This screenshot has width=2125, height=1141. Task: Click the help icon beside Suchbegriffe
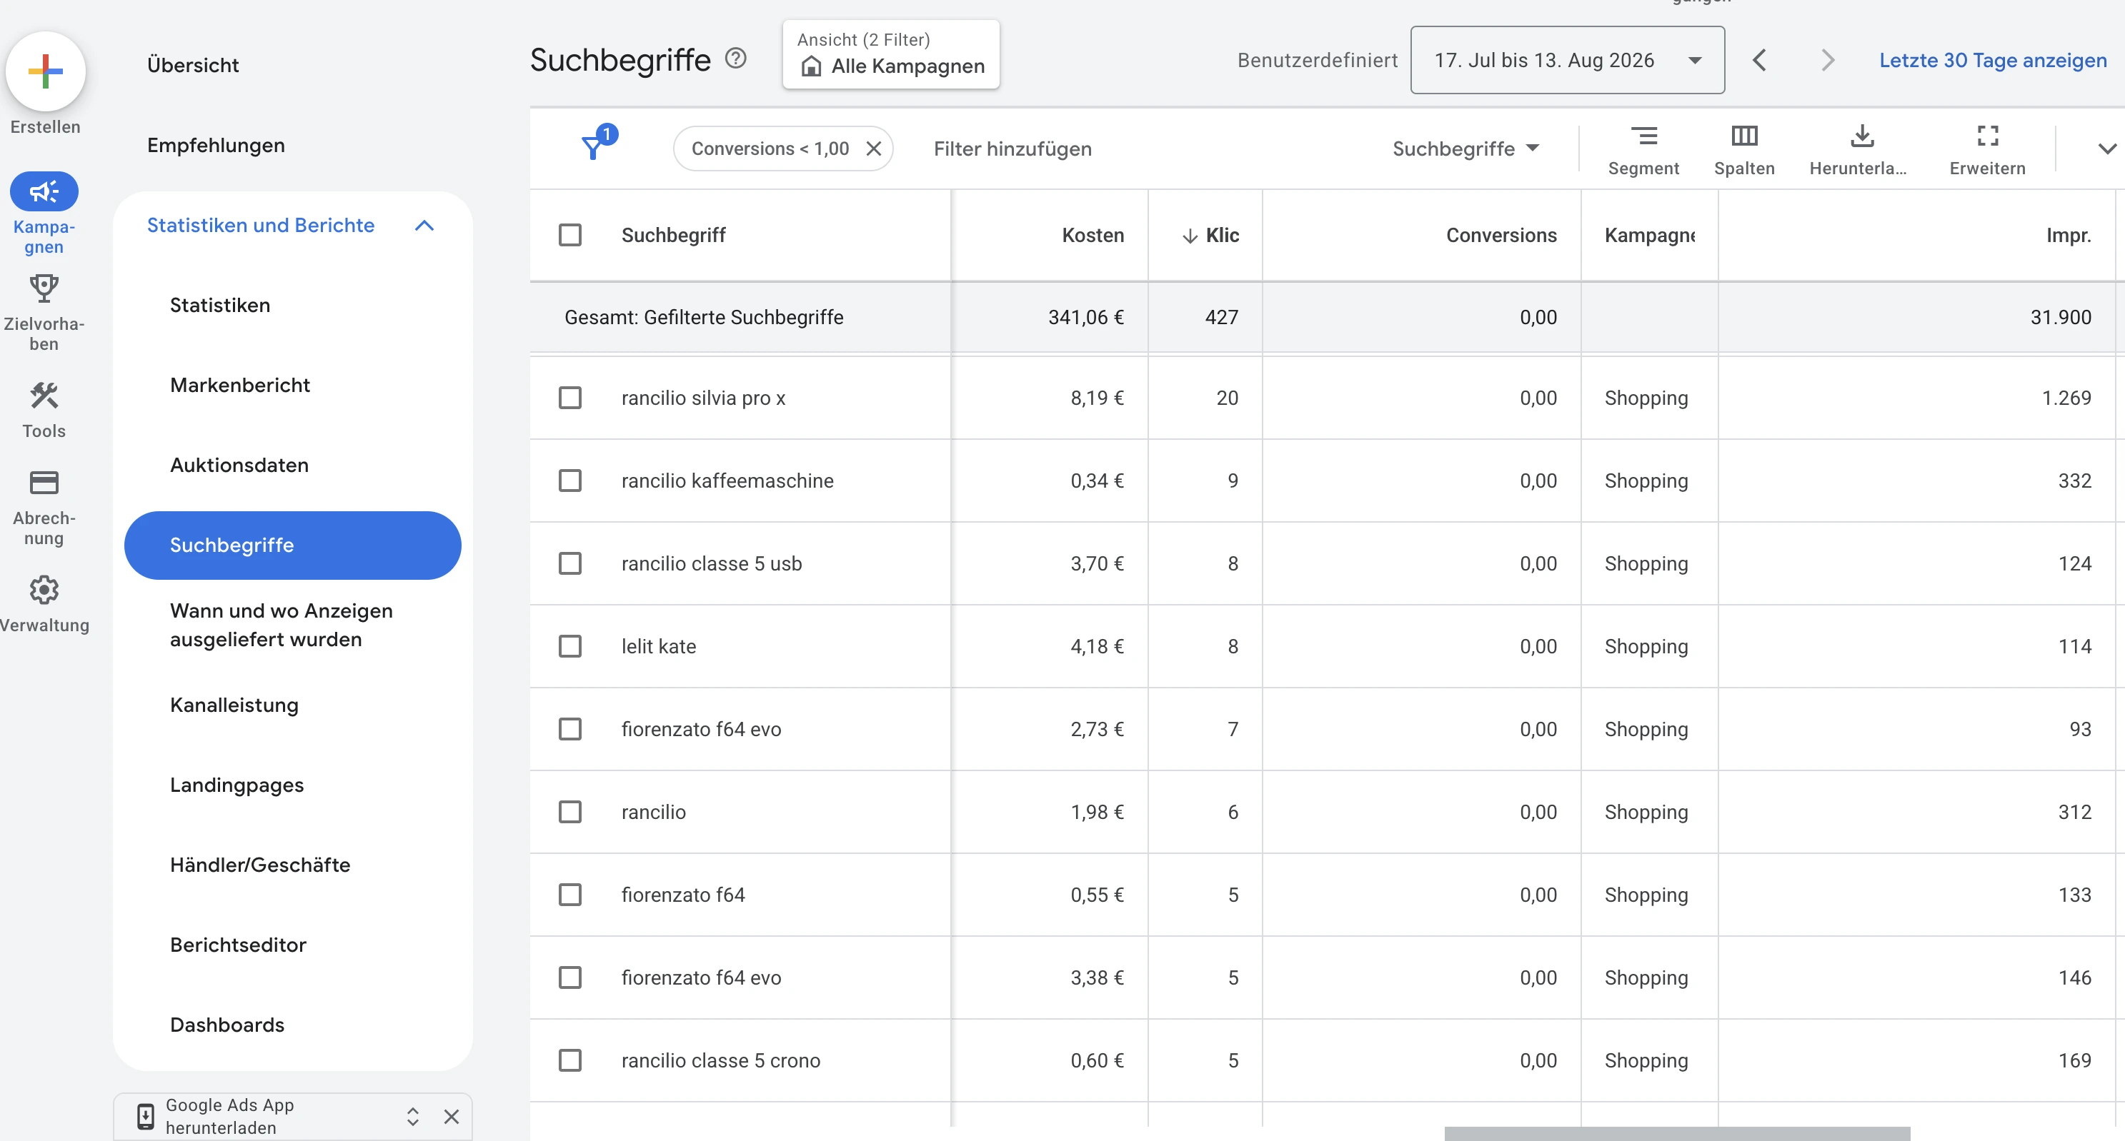click(735, 59)
